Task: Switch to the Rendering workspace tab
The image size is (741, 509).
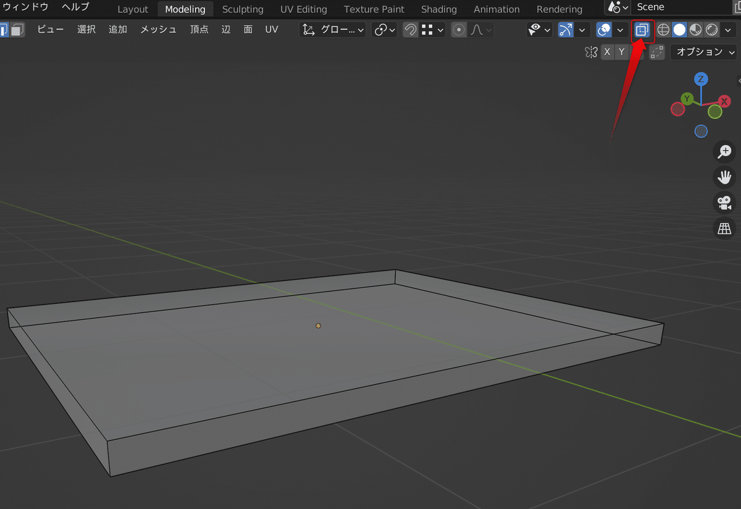Action: (x=559, y=9)
